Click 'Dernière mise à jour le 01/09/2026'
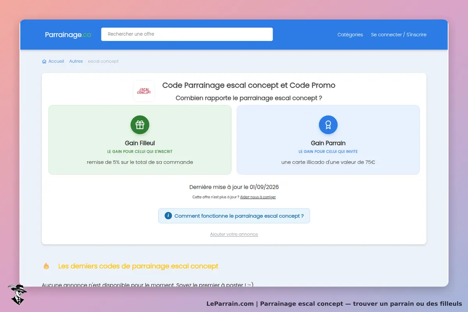The image size is (468, 312). pyautogui.click(x=234, y=187)
